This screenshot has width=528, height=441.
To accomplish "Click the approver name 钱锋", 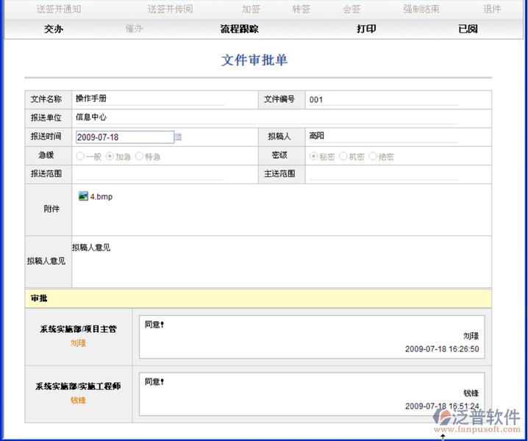I will click(78, 400).
